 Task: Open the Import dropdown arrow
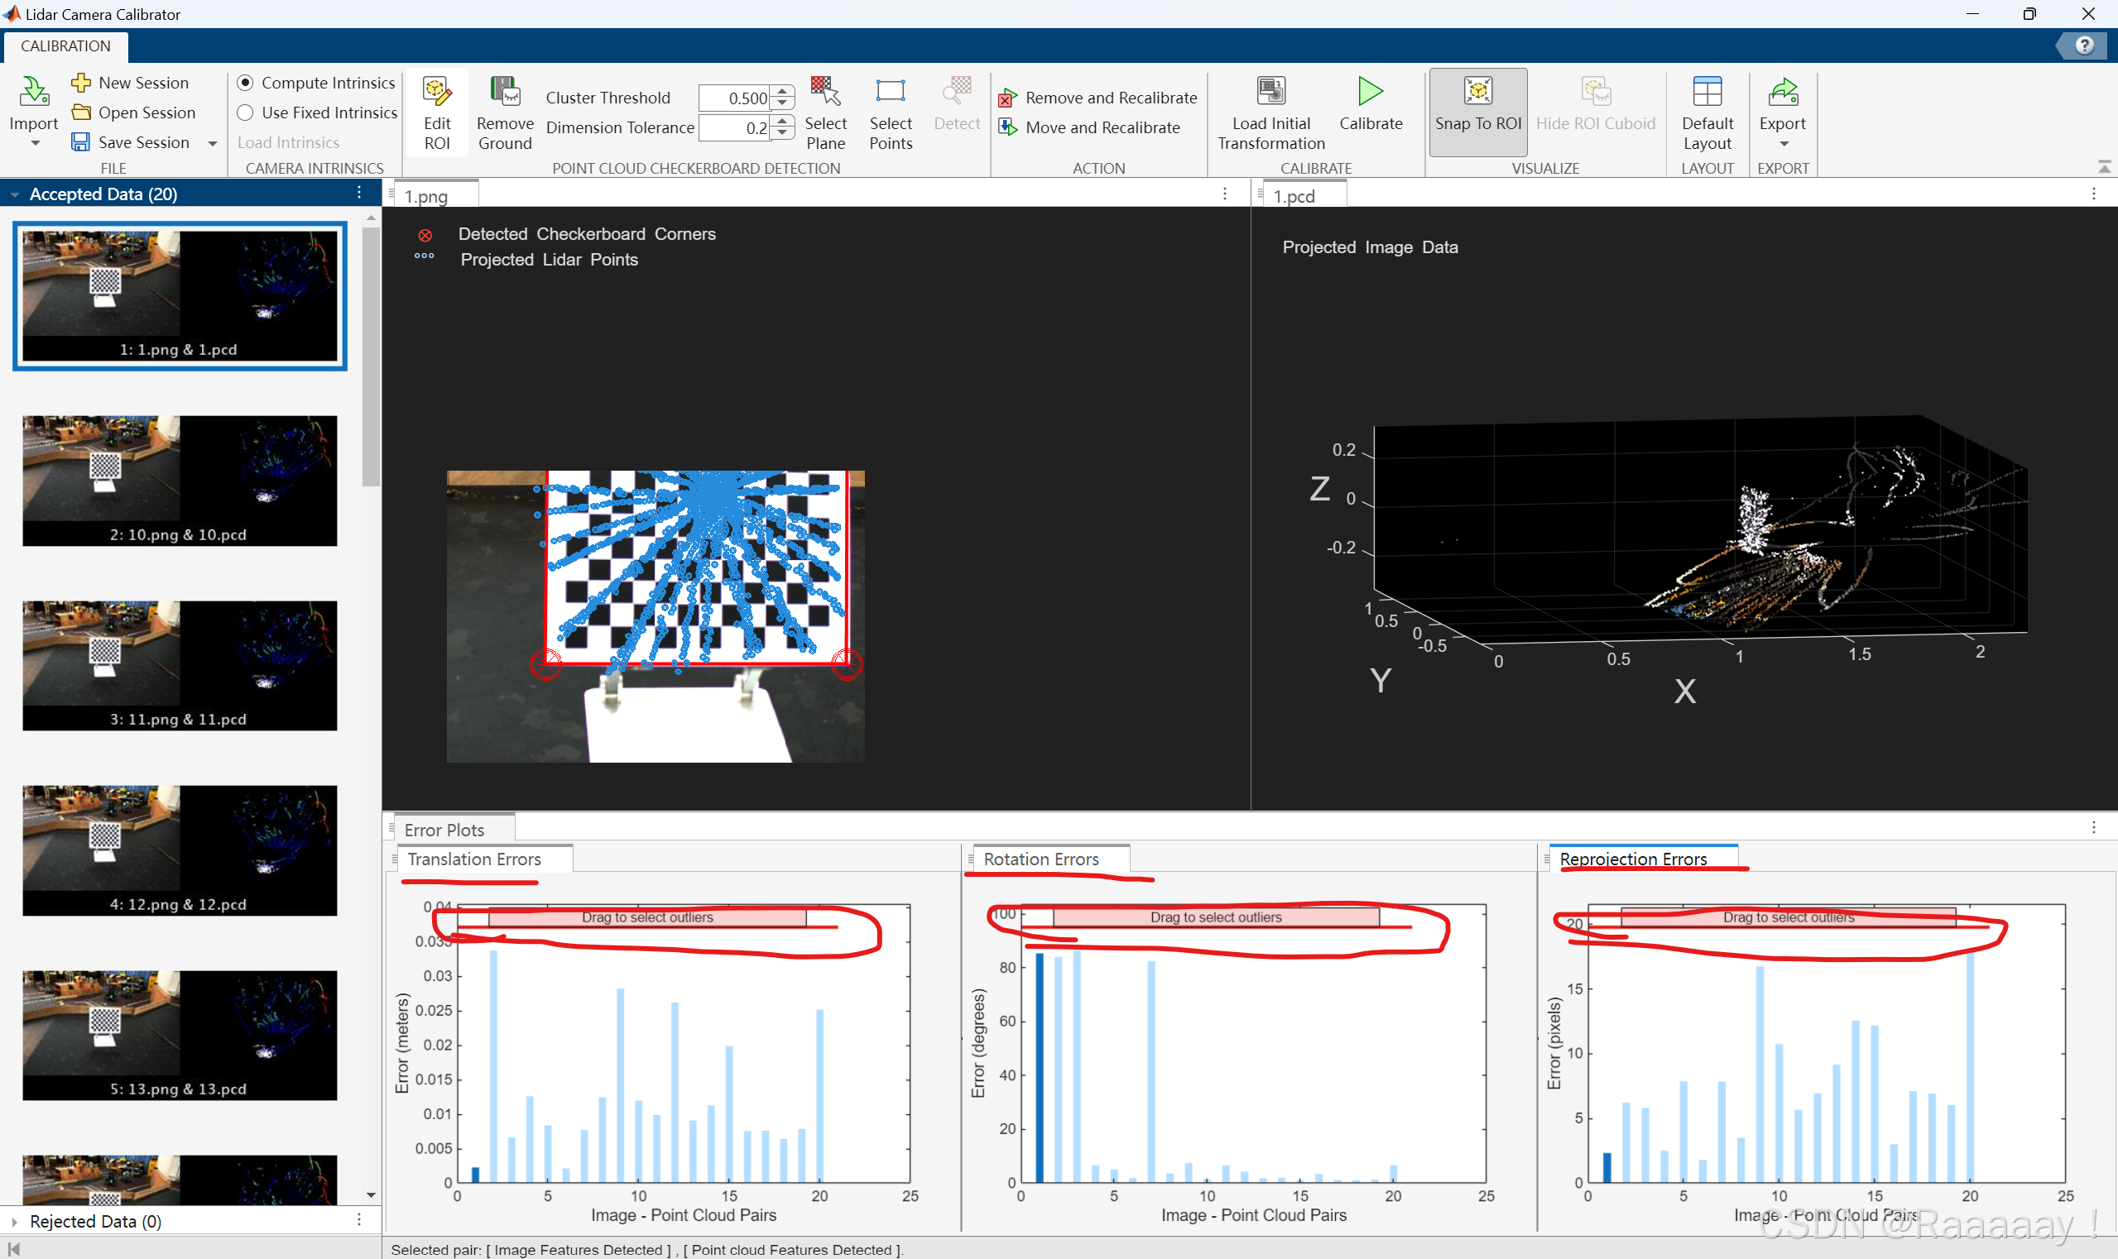click(x=35, y=143)
